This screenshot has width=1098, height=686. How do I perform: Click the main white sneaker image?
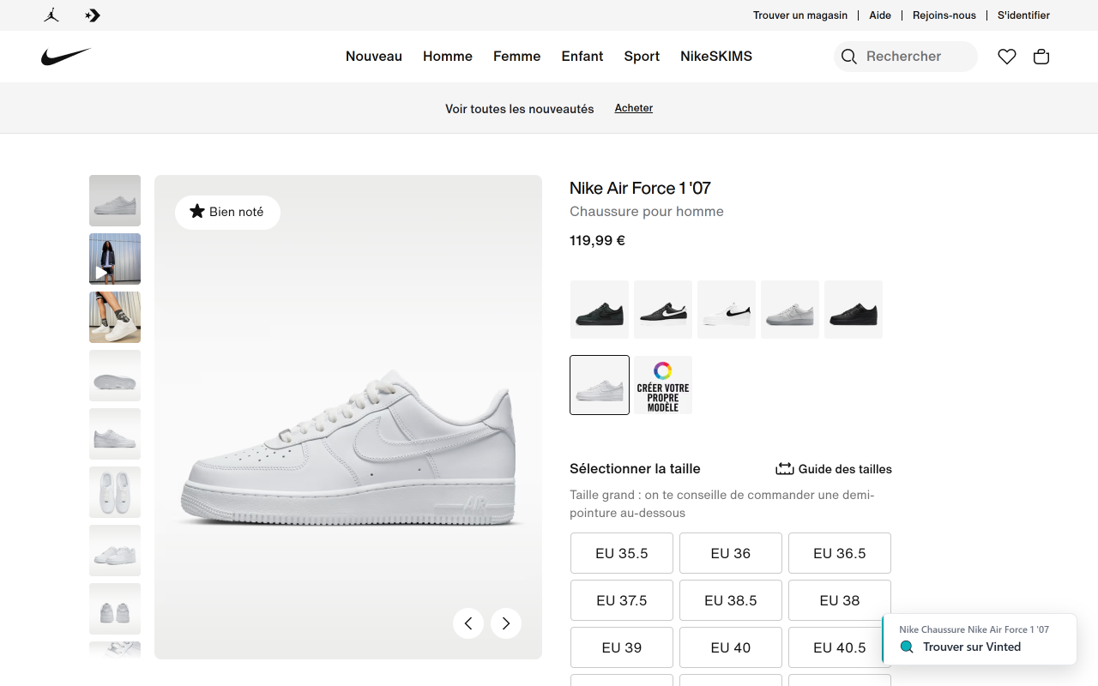348,418
